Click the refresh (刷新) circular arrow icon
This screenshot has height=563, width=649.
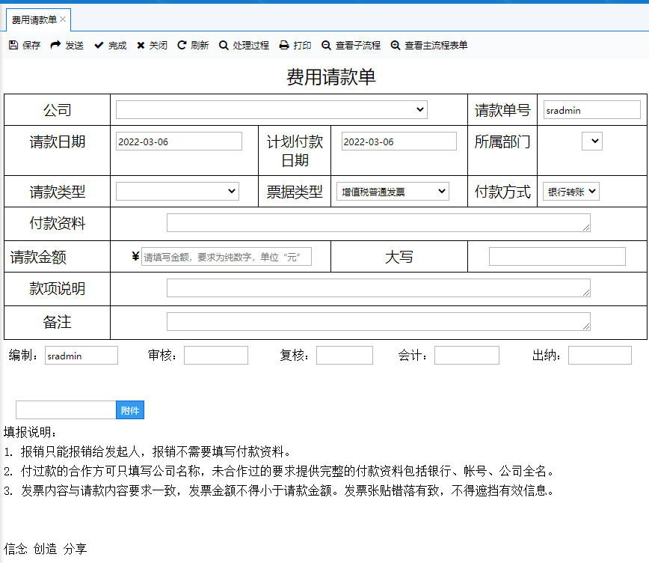tap(182, 45)
